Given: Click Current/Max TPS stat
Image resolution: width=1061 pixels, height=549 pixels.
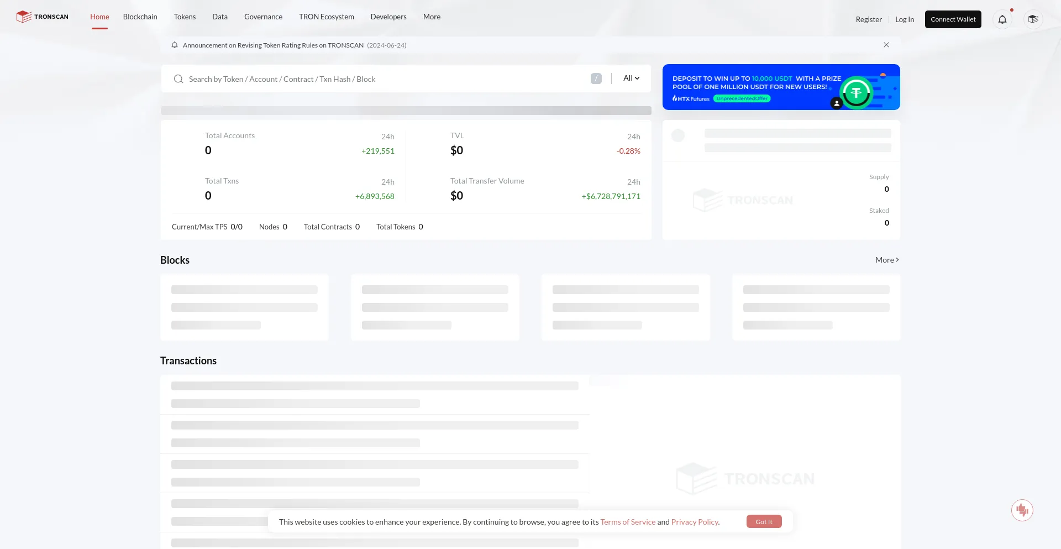Looking at the screenshot, I should tap(207, 227).
